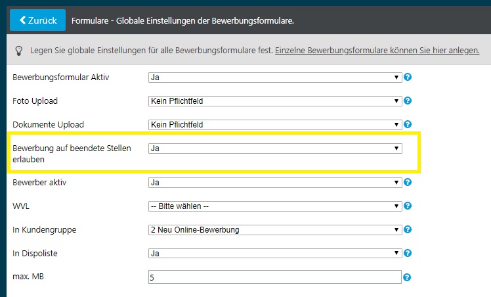This screenshot has width=491, height=297.
Task: Click the In Kundengruppe label
Action: click(x=45, y=229)
